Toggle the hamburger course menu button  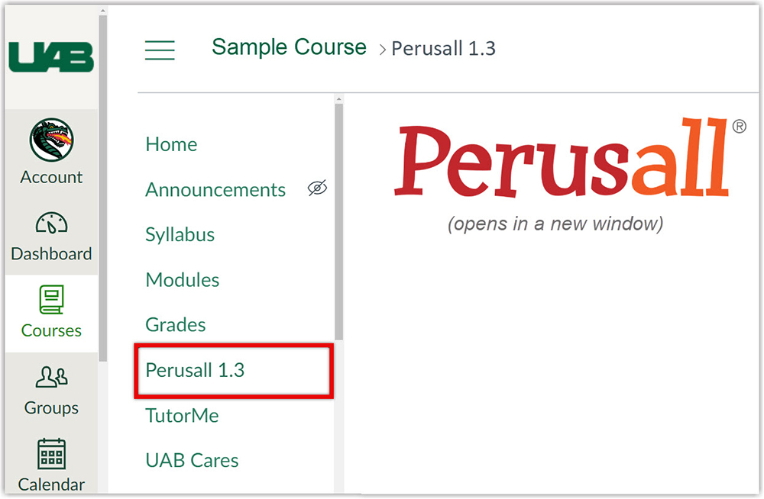(x=160, y=50)
